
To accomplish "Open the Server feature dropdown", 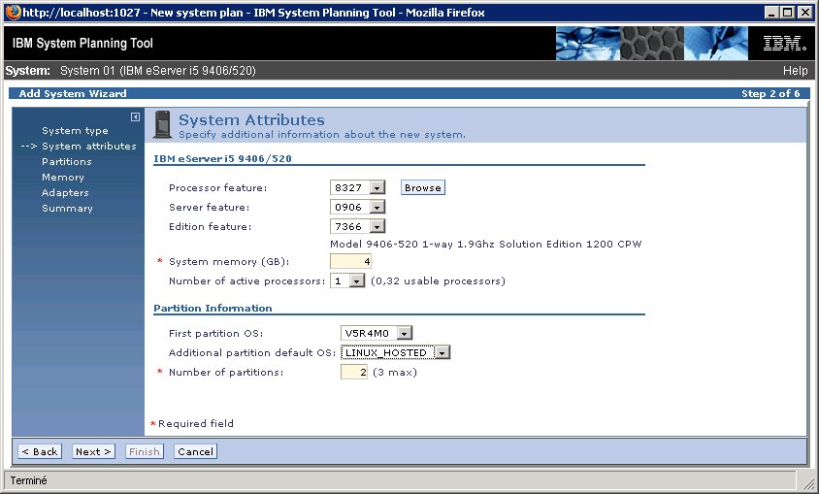I will (x=377, y=208).
